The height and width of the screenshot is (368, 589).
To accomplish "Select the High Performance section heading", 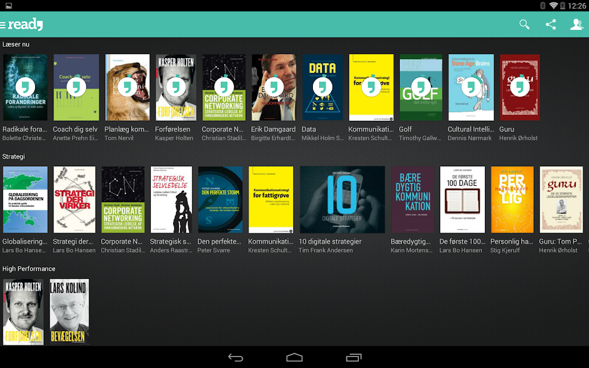I will point(29,269).
